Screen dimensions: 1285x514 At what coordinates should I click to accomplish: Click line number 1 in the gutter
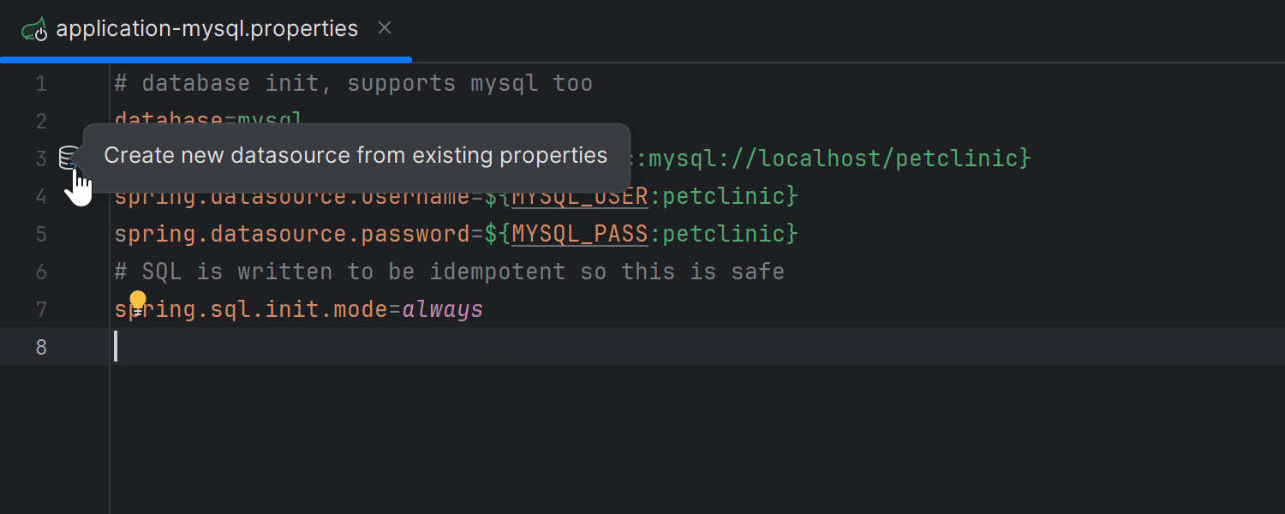(x=41, y=83)
